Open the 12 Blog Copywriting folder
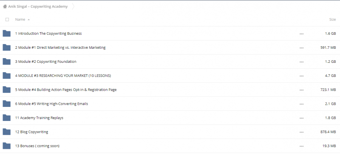340x154 pixels. coord(31,132)
